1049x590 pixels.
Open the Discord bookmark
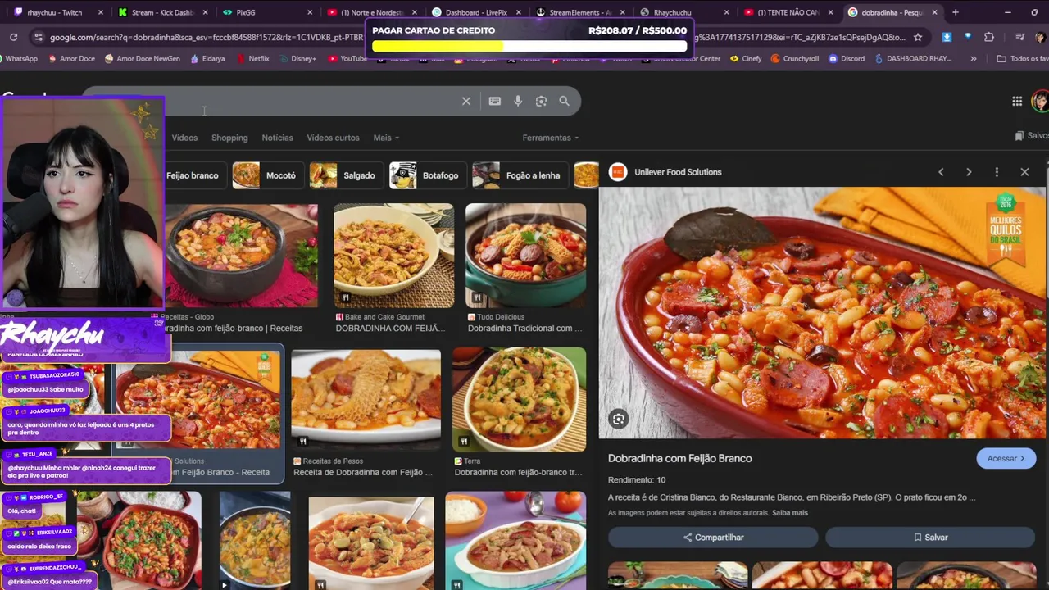[846, 58]
